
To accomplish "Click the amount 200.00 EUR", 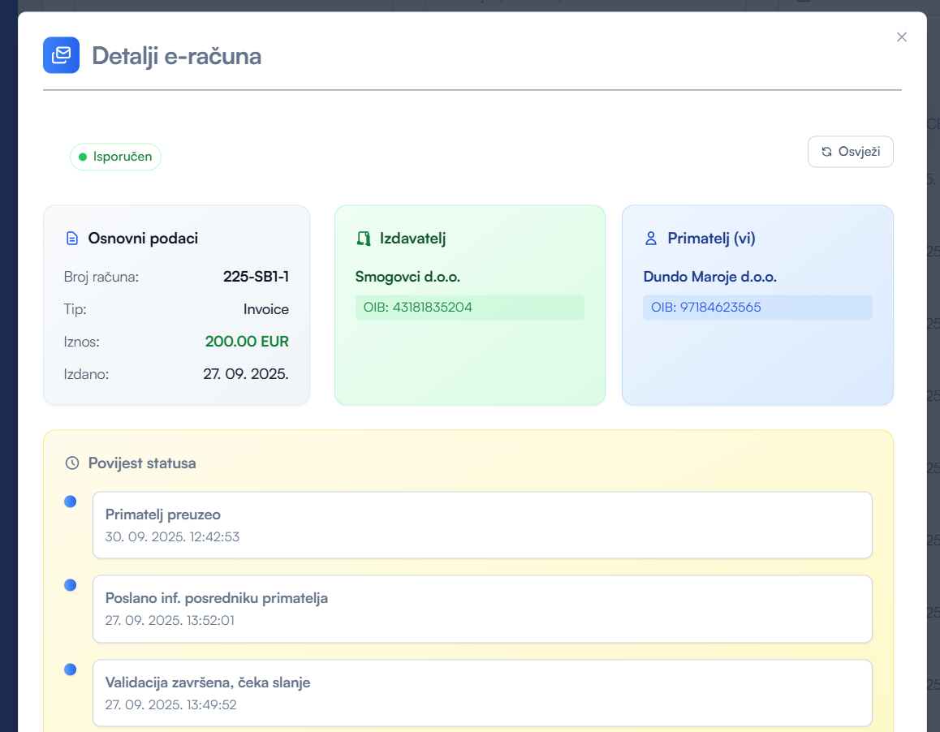I will pos(247,342).
